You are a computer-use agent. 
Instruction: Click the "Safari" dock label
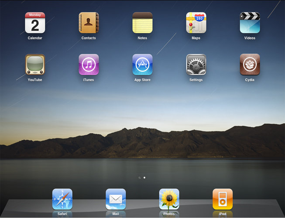pyautogui.click(x=62, y=214)
